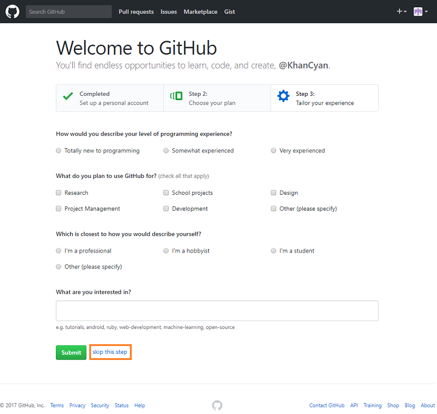Screen dimensions: 437x414
Task: Click the footer GitHub mark icon
Action: tap(217, 405)
